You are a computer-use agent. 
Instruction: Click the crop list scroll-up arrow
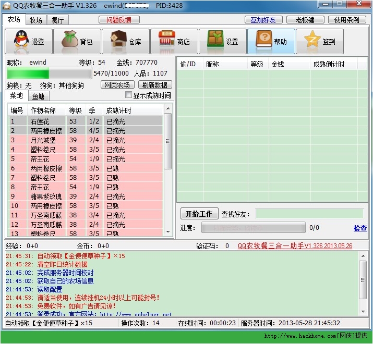coord(168,108)
